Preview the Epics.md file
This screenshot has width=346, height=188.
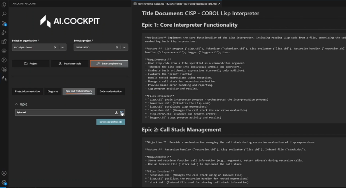click(122, 113)
